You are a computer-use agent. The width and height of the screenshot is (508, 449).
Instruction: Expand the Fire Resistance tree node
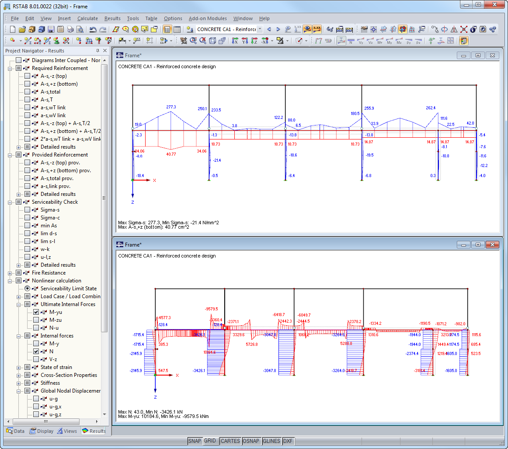10,273
